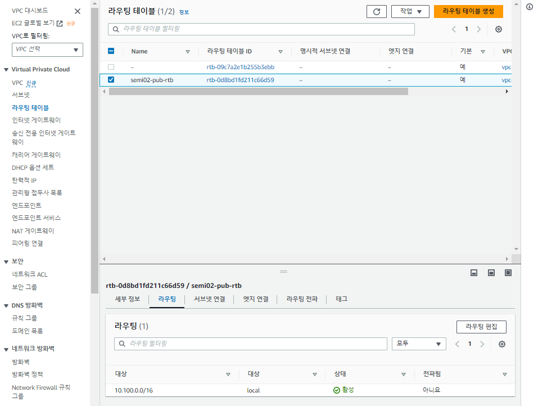This screenshot has width=538, height=406.
Task: Minimize the details split panel
Action: [x=474, y=273]
